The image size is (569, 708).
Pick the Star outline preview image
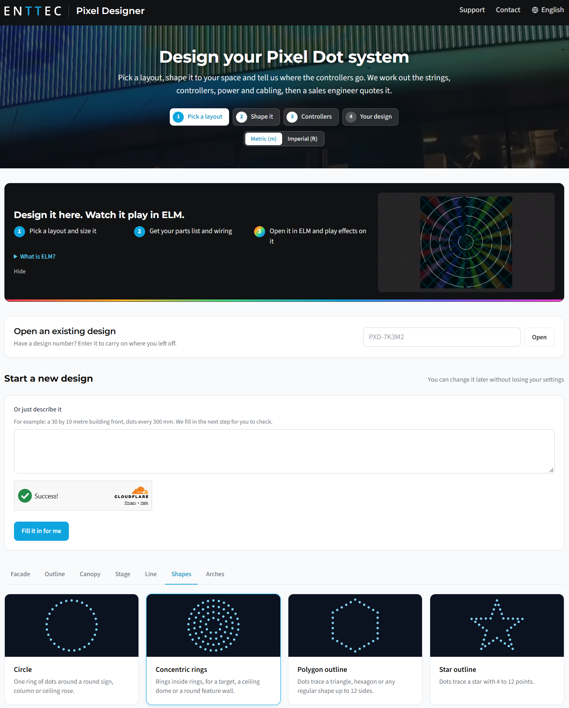tap(497, 625)
